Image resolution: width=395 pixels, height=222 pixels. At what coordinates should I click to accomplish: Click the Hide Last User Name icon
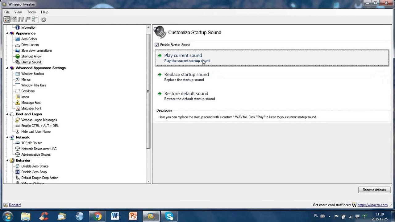pos(18,132)
